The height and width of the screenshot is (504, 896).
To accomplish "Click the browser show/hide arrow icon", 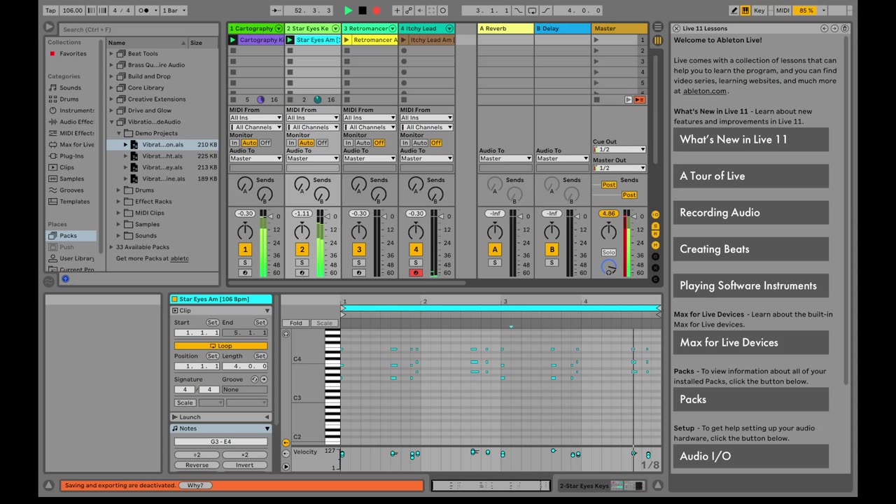I will [x=49, y=27].
